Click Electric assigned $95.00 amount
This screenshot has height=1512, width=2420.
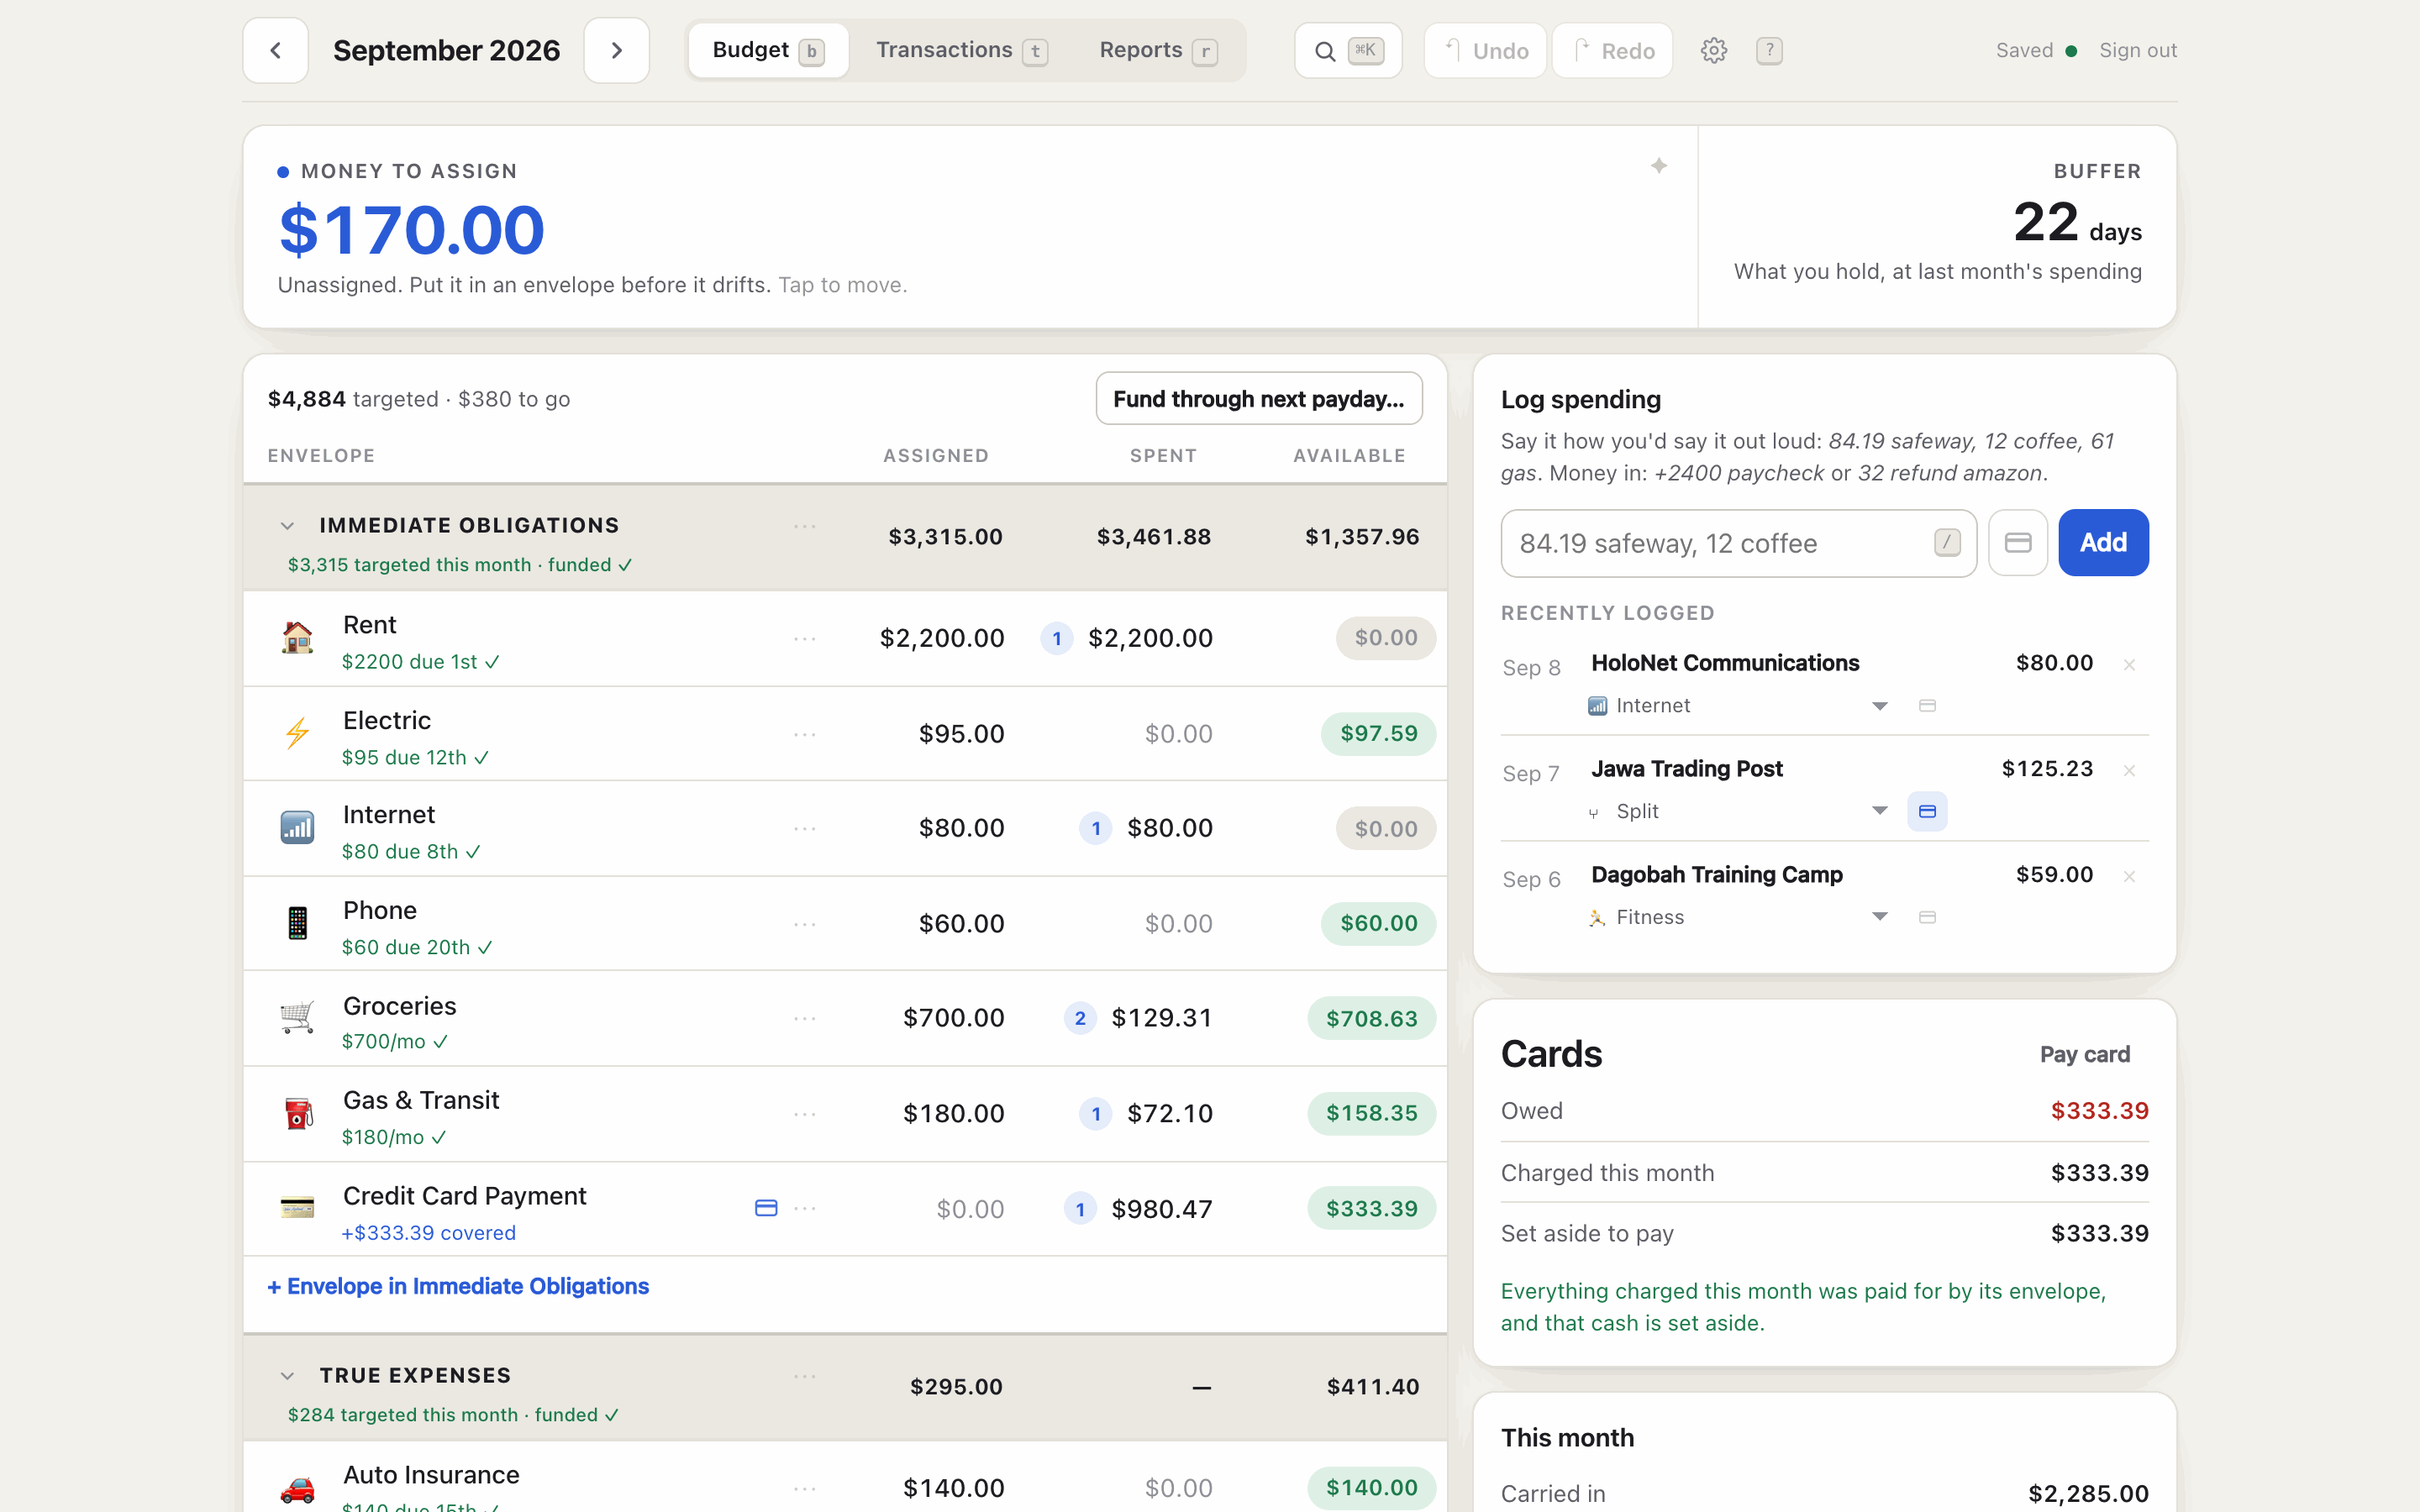[961, 733]
